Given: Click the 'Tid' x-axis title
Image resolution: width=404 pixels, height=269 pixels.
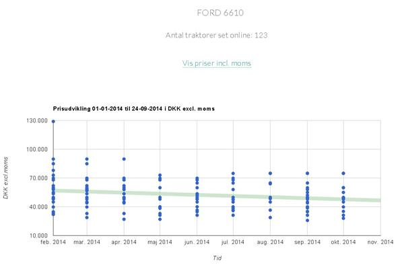Looking at the screenshot, I should pyautogui.click(x=217, y=258).
